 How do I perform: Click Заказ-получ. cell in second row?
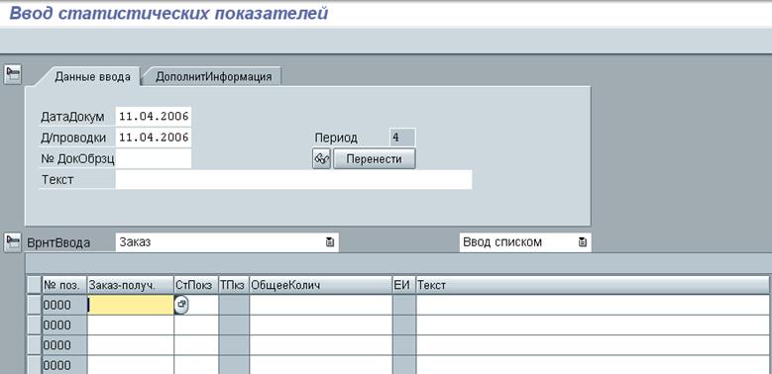[x=131, y=326]
